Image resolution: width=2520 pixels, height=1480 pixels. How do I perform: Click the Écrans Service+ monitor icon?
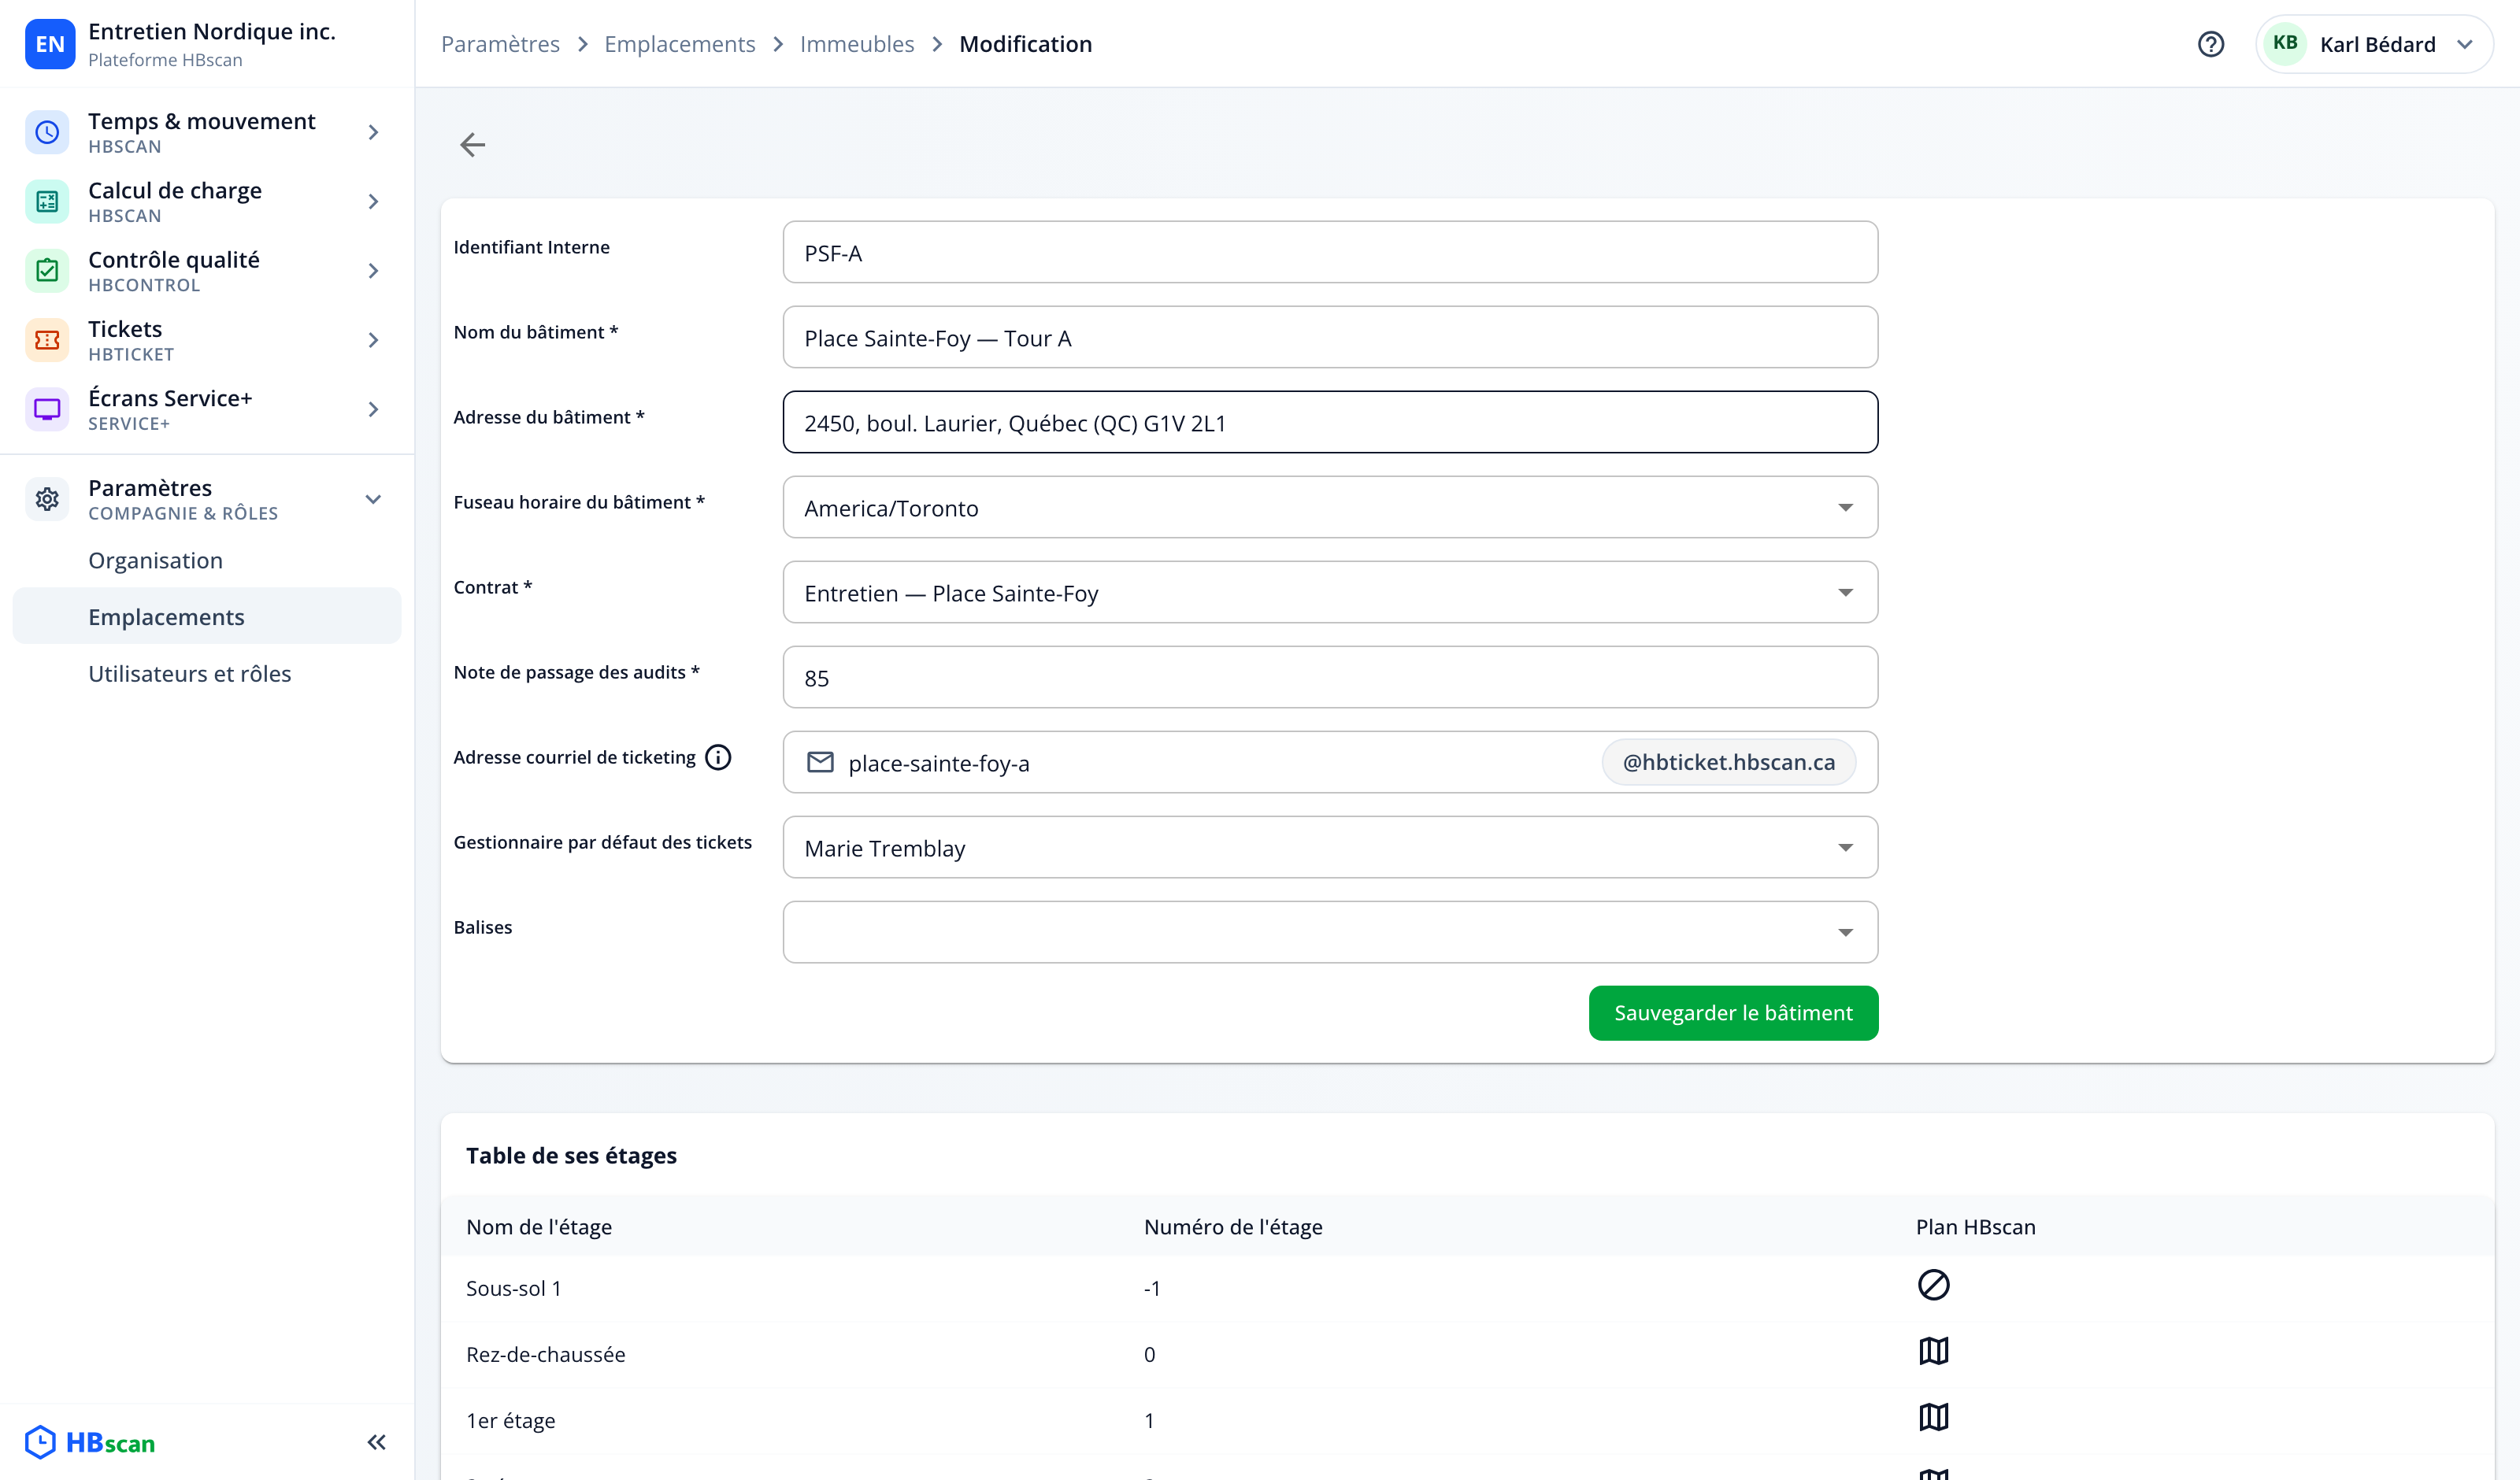[x=47, y=409]
